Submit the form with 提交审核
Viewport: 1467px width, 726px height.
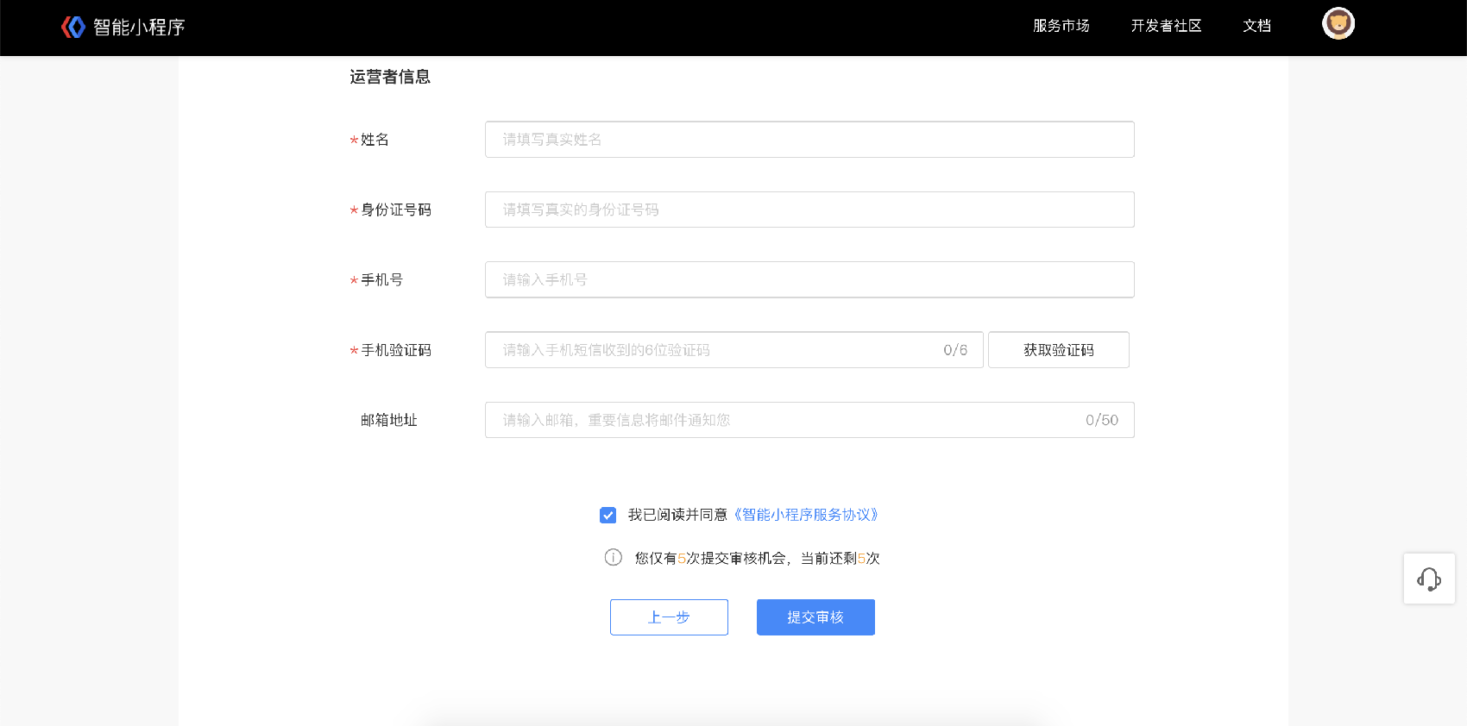click(815, 617)
